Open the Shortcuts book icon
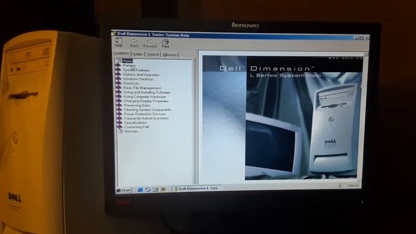Image resolution: width=416 pixels, height=234 pixels. [x=118, y=83]
